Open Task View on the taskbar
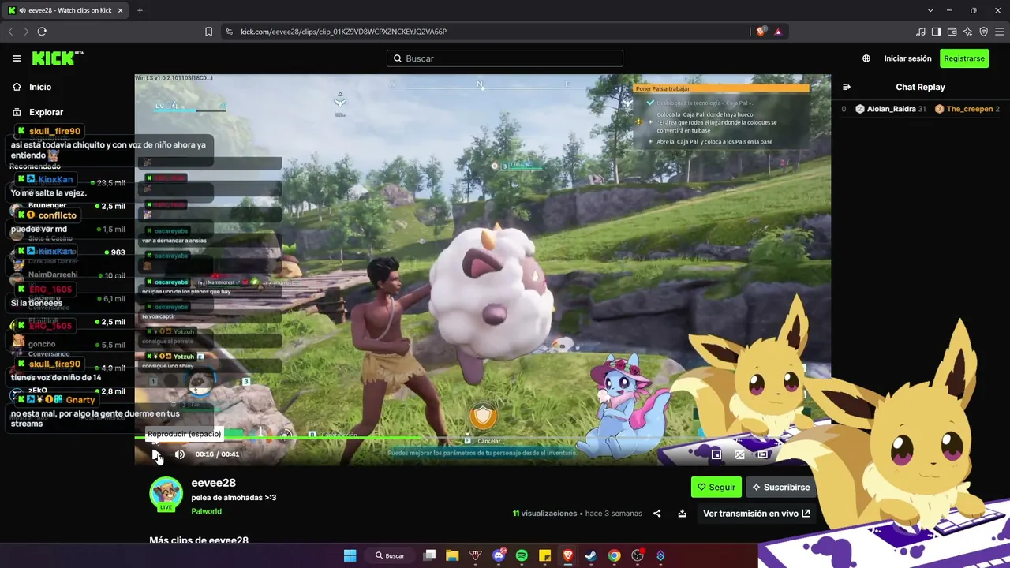Image resolution: width=1010 pixels, height=568 pixels. [x=429, y=555]
